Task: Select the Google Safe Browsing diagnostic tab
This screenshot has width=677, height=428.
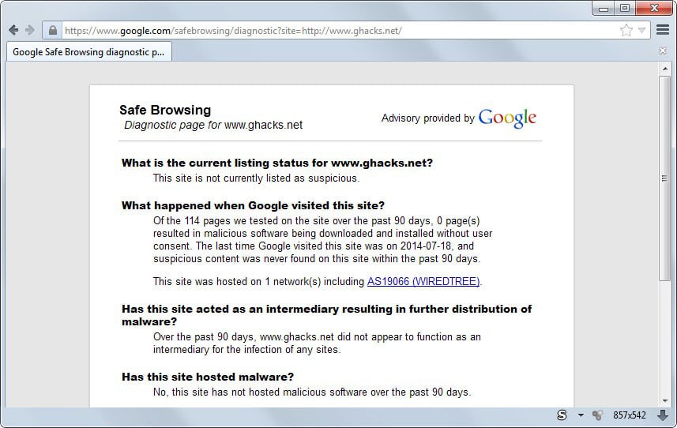Action: 88,52
